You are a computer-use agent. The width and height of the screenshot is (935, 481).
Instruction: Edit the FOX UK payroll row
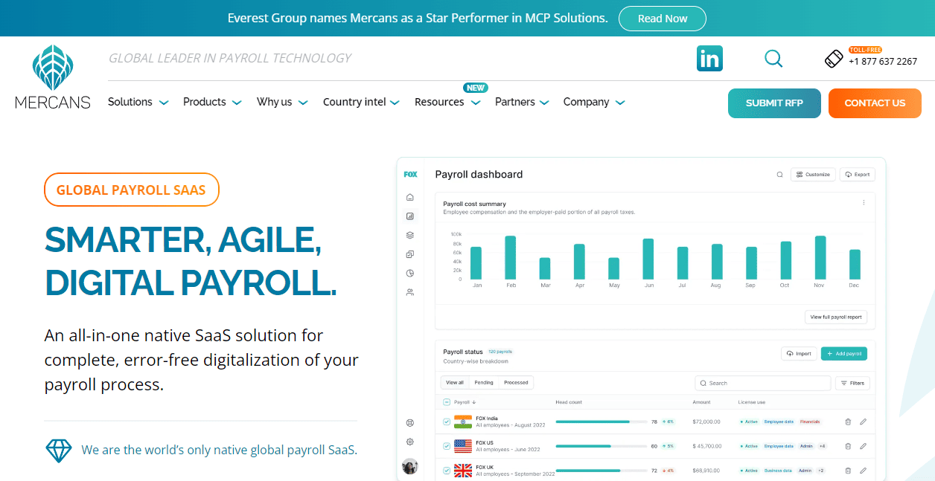tap(863, 471)
